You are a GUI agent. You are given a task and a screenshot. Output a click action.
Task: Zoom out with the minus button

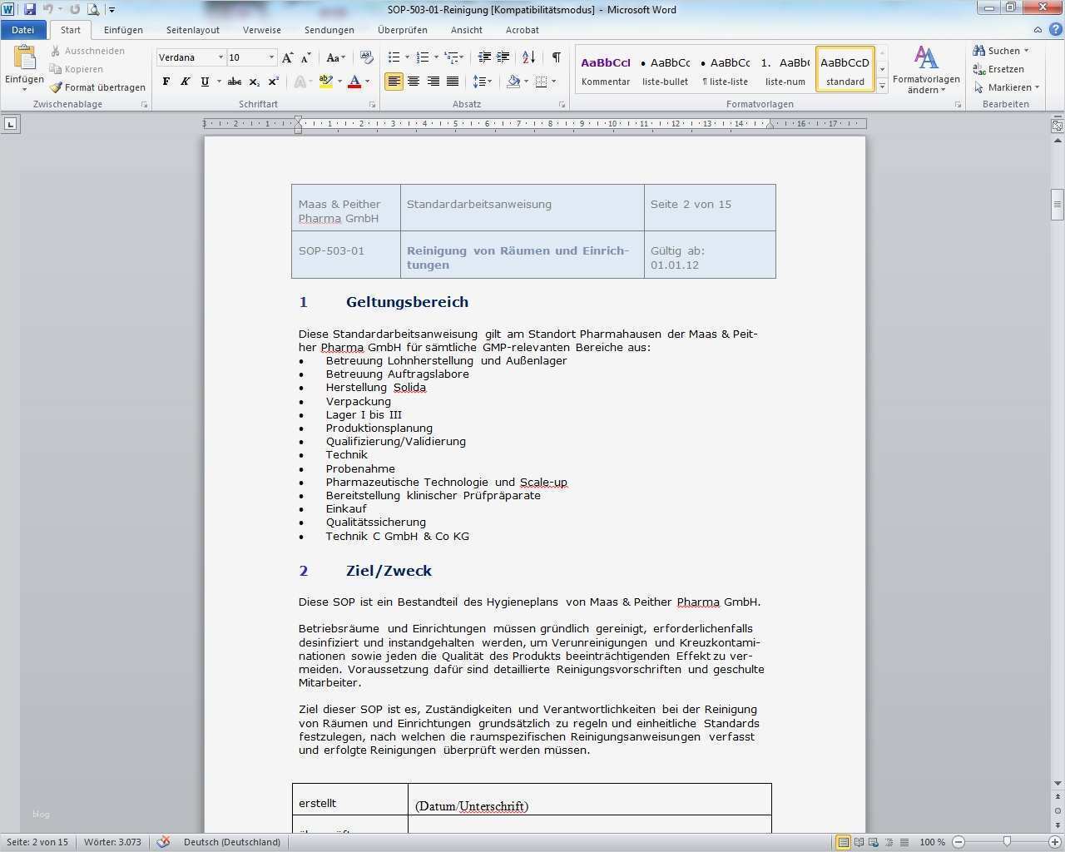(x=958, y=842)
